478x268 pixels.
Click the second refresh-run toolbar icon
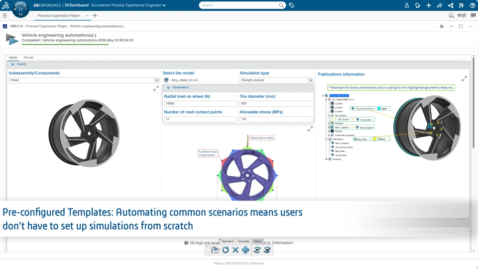click(x=267, y=250)
